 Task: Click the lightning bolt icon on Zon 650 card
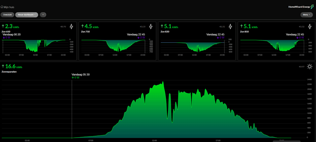pos(71,26)
